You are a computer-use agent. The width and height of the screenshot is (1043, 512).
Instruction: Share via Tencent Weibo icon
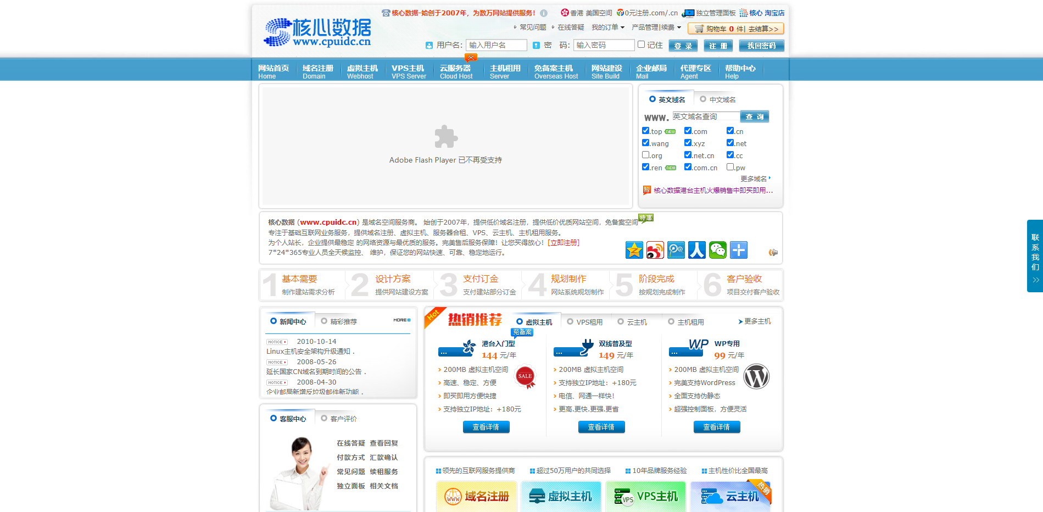[x=676, y=250]
